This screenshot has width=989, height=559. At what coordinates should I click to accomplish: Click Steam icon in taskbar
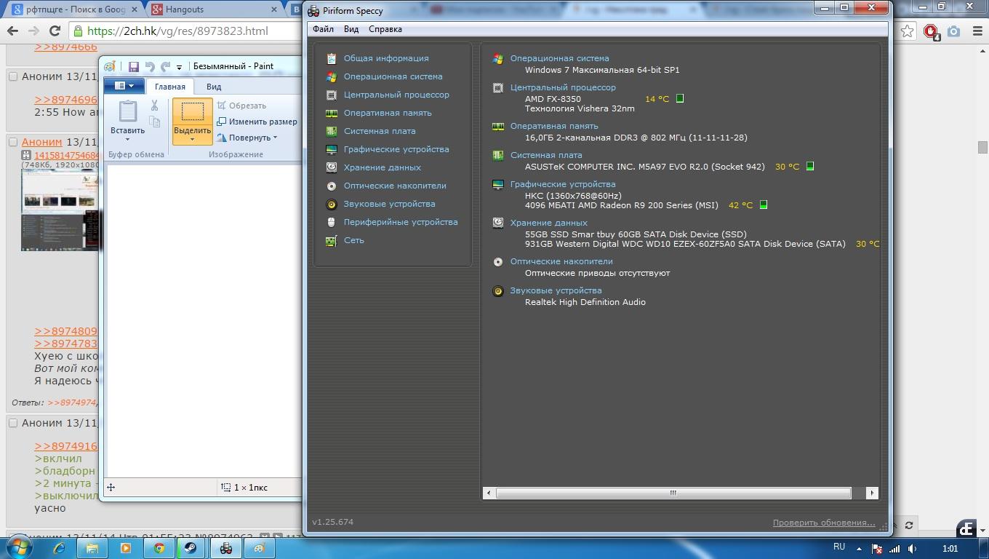point(191,548)
